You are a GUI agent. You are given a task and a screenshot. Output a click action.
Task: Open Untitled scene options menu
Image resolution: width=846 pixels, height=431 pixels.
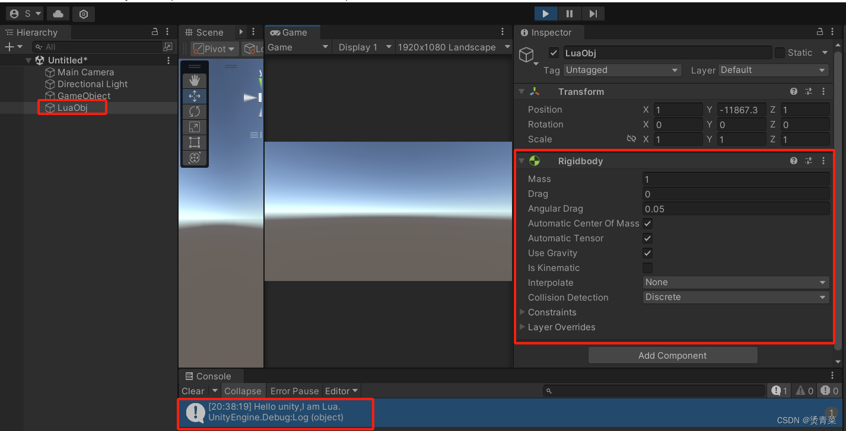(168, 60)
